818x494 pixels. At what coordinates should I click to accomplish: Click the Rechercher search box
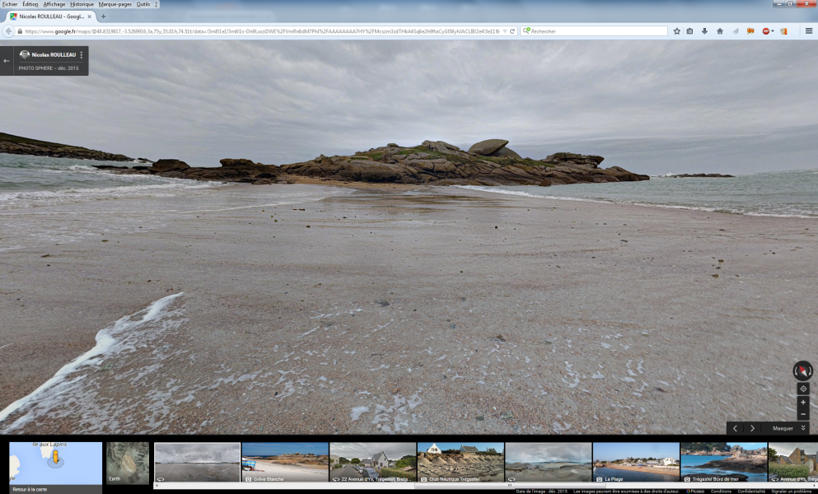click(x=595, y=31)
